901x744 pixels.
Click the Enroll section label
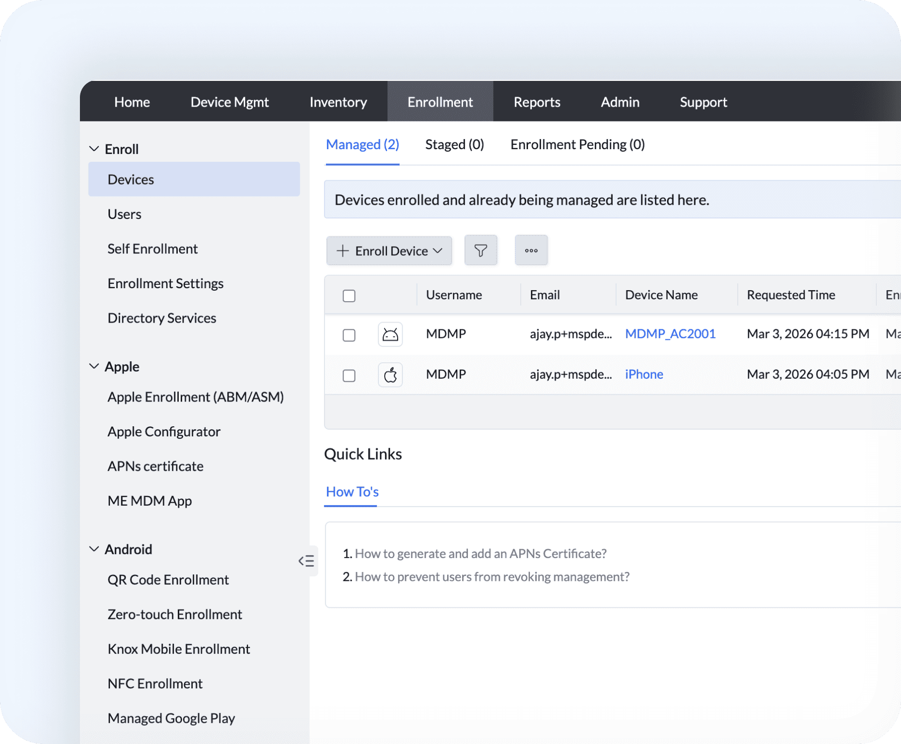coord(122,149)
